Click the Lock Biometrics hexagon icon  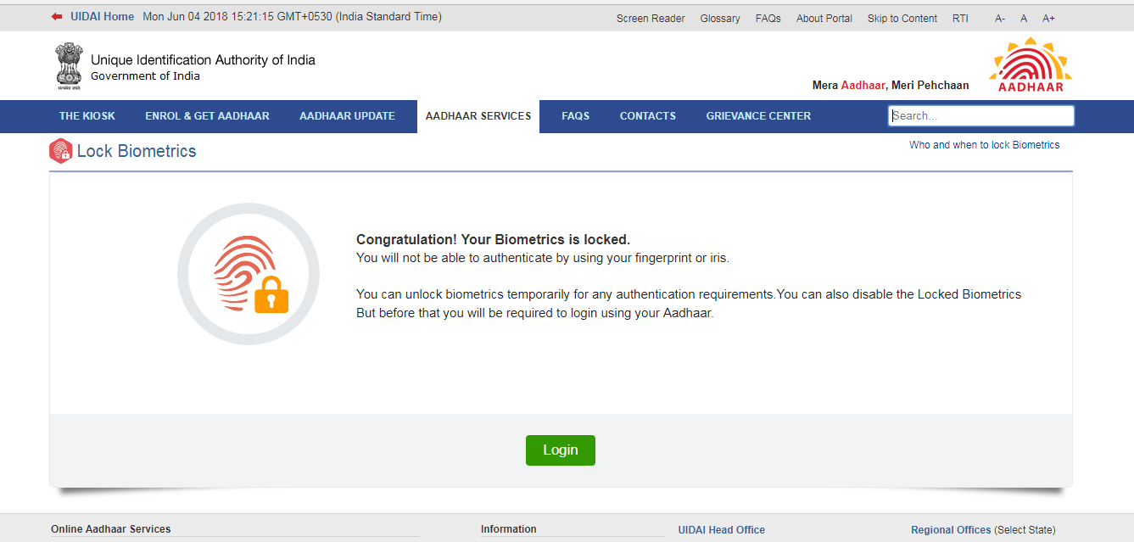coord(61,151)
